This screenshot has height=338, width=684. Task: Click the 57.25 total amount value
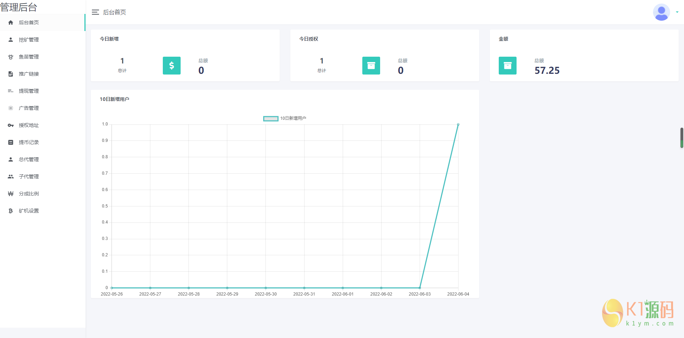coord(547,71)
